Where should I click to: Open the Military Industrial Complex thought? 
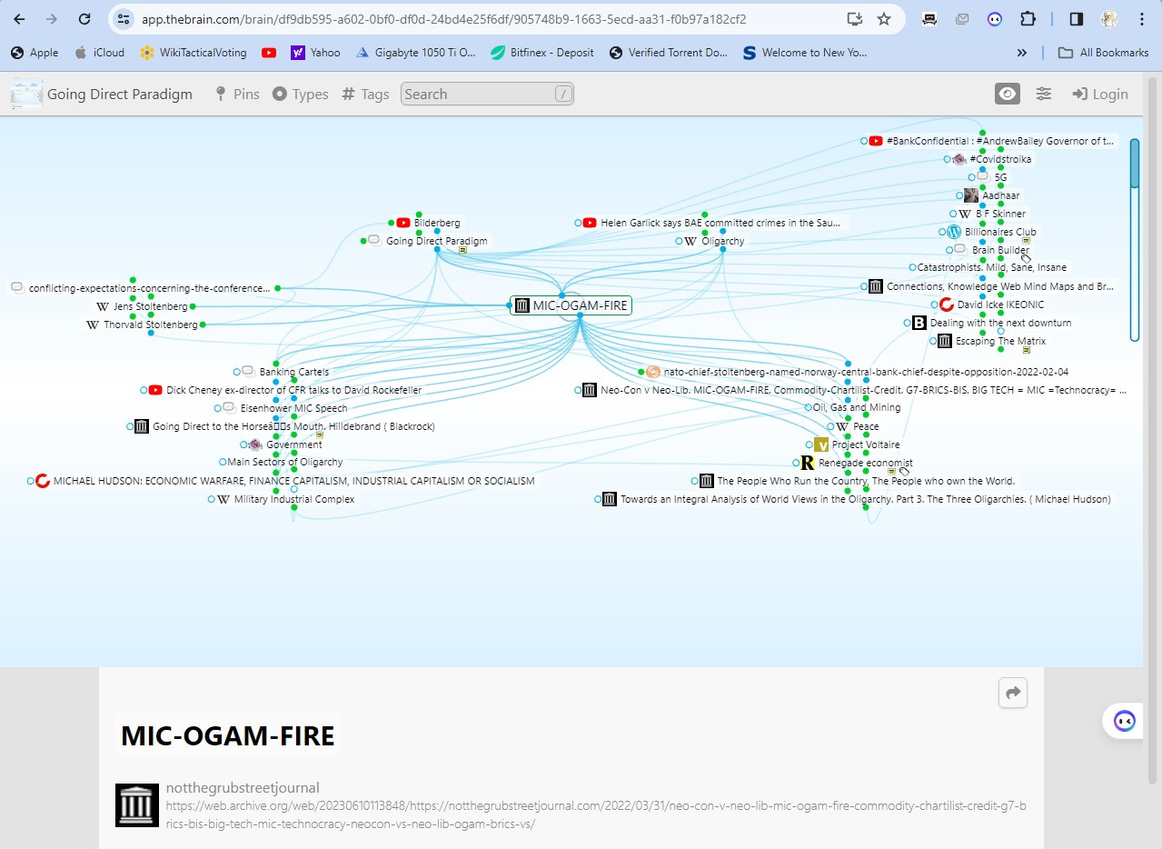[x=294, y=499]
